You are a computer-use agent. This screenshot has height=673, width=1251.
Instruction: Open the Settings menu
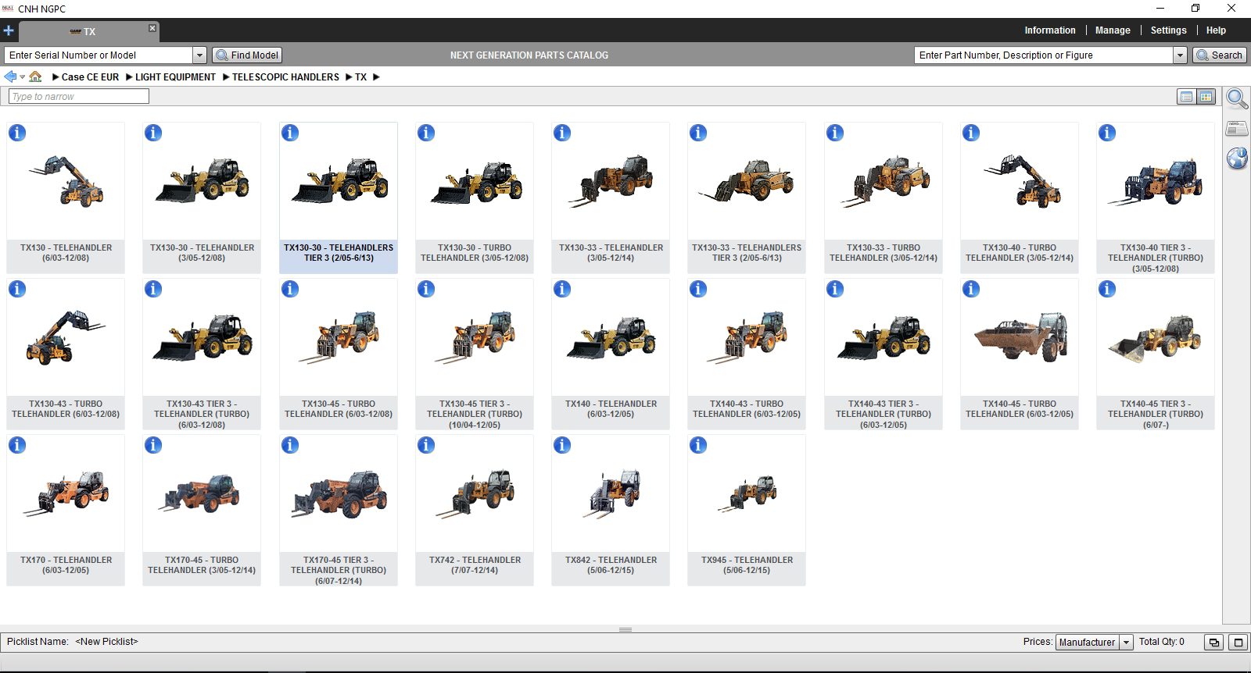[1168, 30]
